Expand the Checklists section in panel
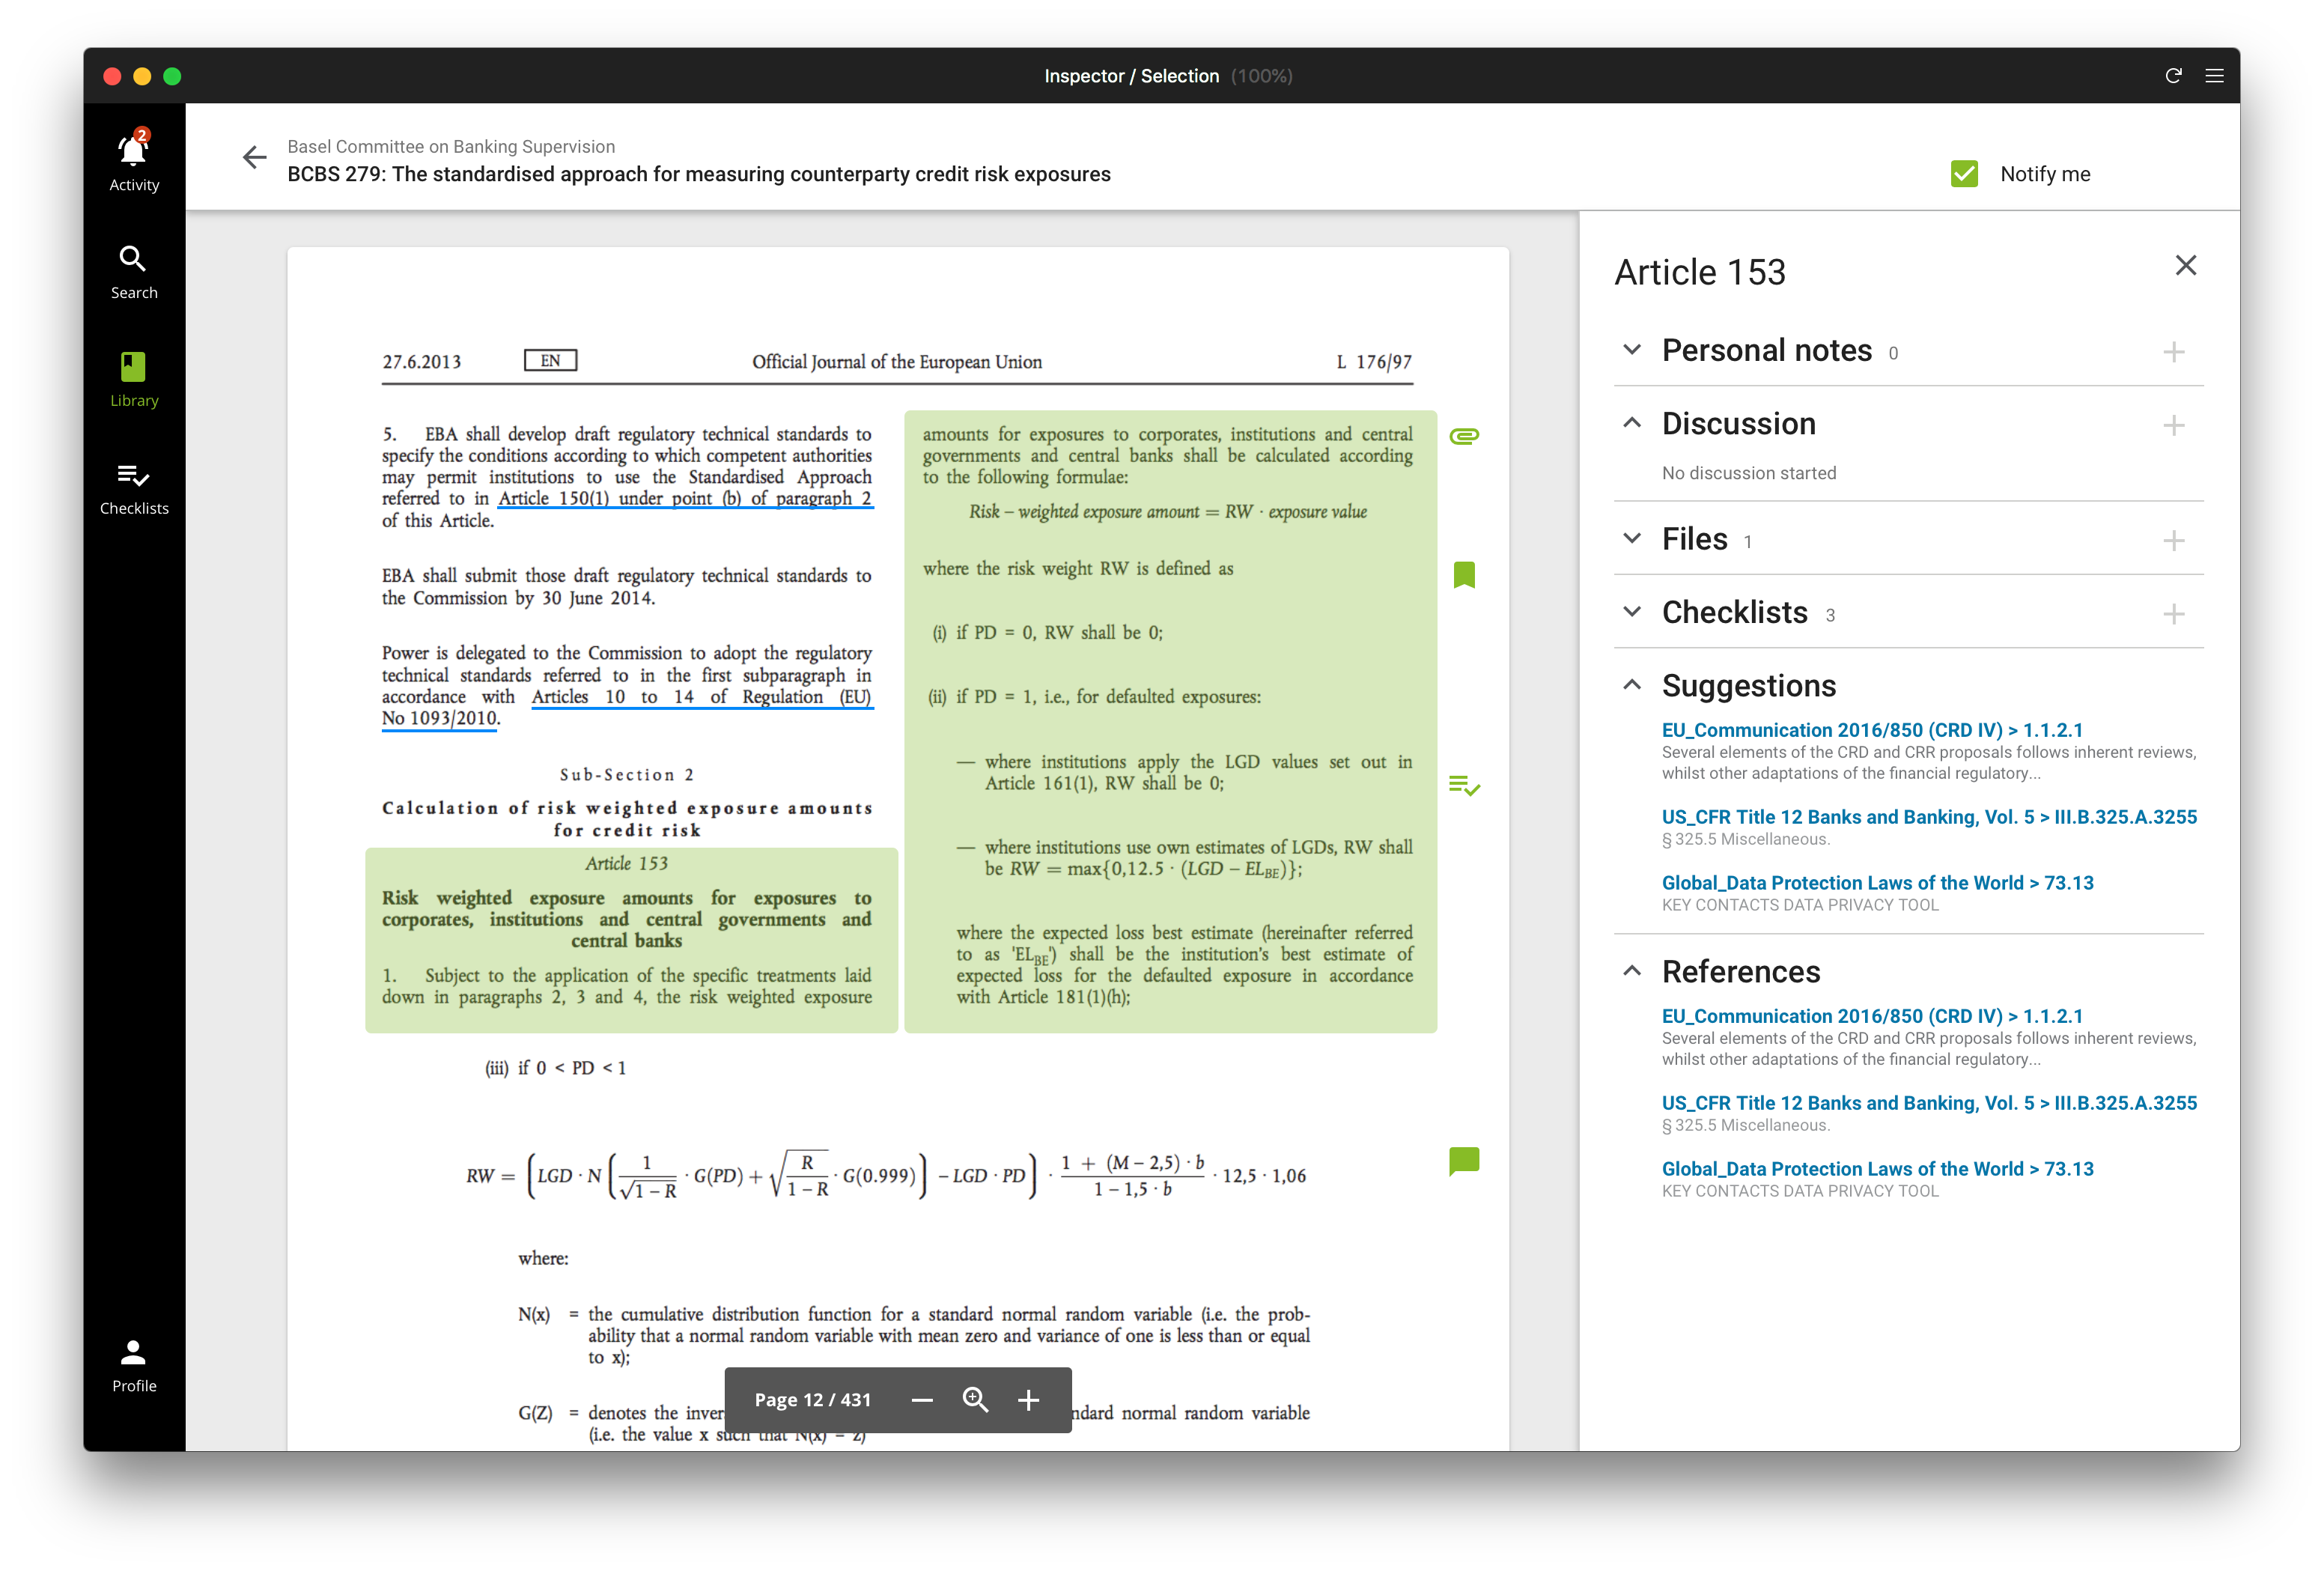 point(1632,612)
